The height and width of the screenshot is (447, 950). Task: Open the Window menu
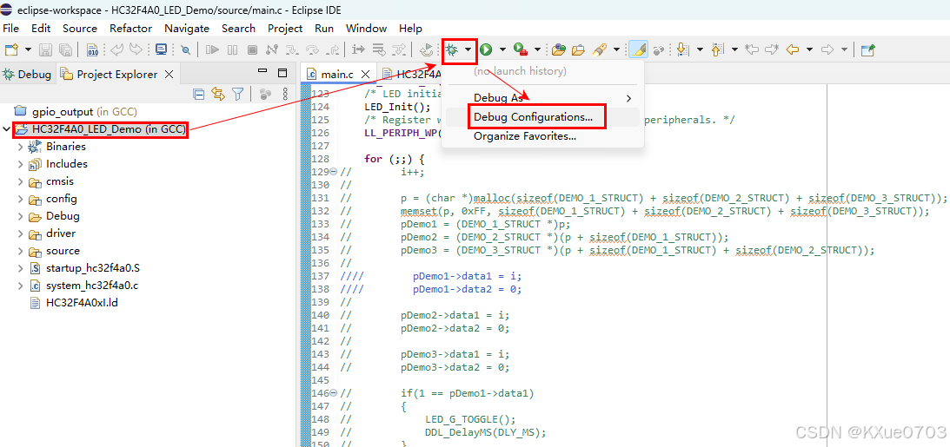(366, 28)
